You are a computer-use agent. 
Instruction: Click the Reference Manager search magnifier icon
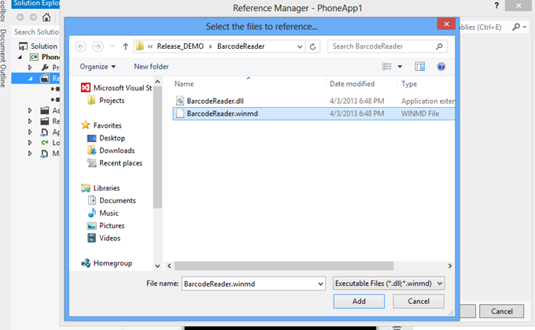click(x=516, y=27)
